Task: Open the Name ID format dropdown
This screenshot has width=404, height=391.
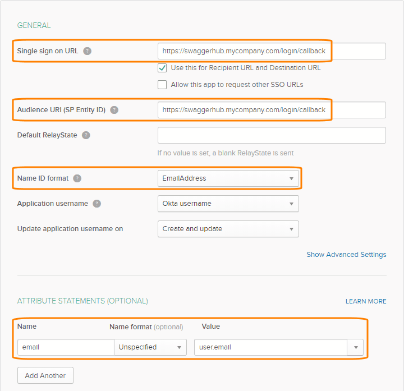Action: (228, 178)
